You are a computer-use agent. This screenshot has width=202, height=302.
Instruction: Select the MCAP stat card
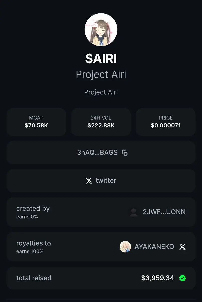pyautogui.click(x=36, y=122)
